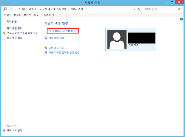Screen dimensions: 185x137
Task: Expand address bar history dropdown chevron
Action: coord(135,9)
